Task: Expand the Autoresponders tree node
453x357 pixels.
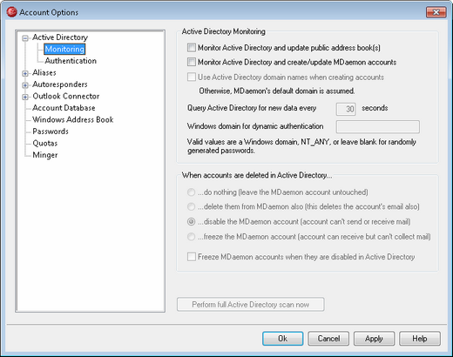Action: pyautogui.click(x=25, y=85)
